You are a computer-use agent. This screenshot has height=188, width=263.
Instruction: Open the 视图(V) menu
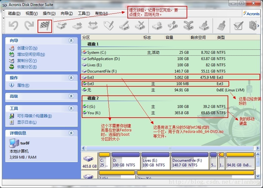point(32,13)
